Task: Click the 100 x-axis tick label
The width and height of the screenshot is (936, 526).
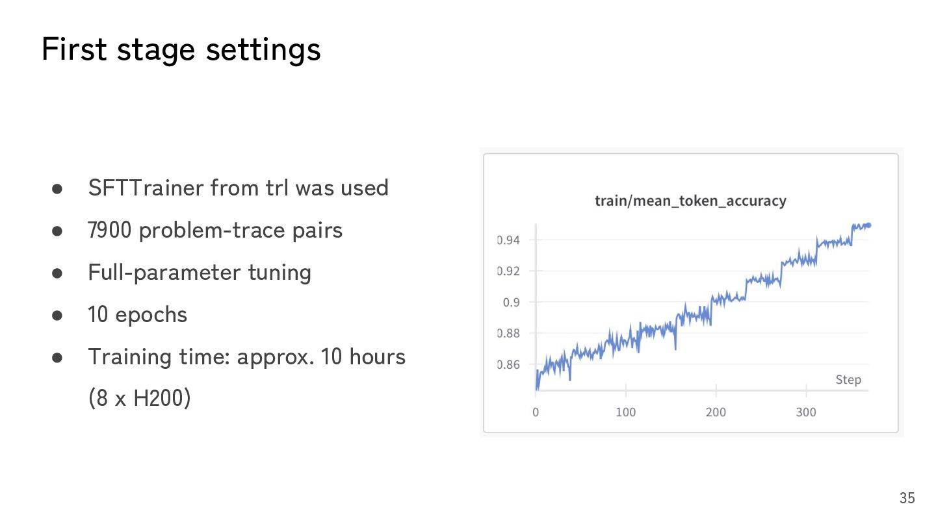Action: pos(625,412)
